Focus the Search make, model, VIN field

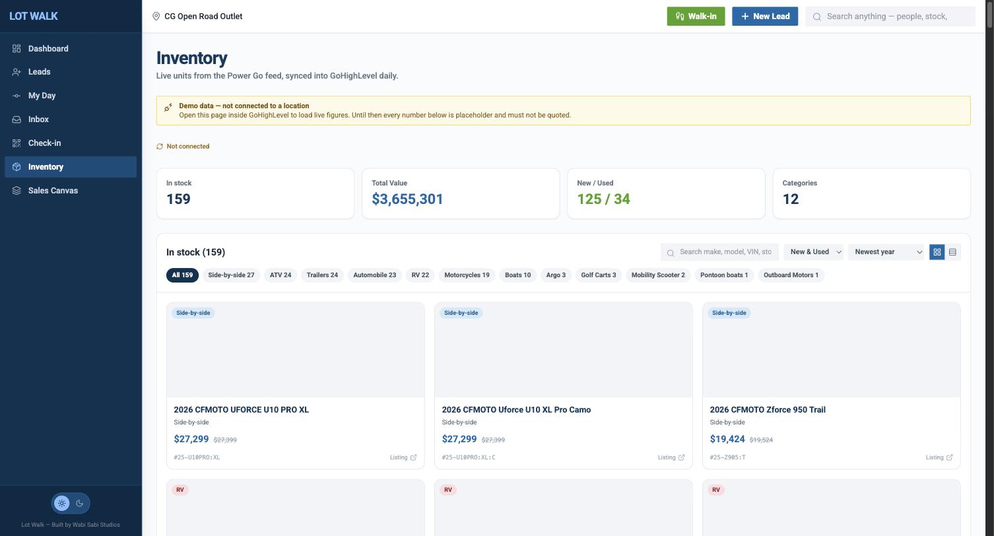[720, 252]
